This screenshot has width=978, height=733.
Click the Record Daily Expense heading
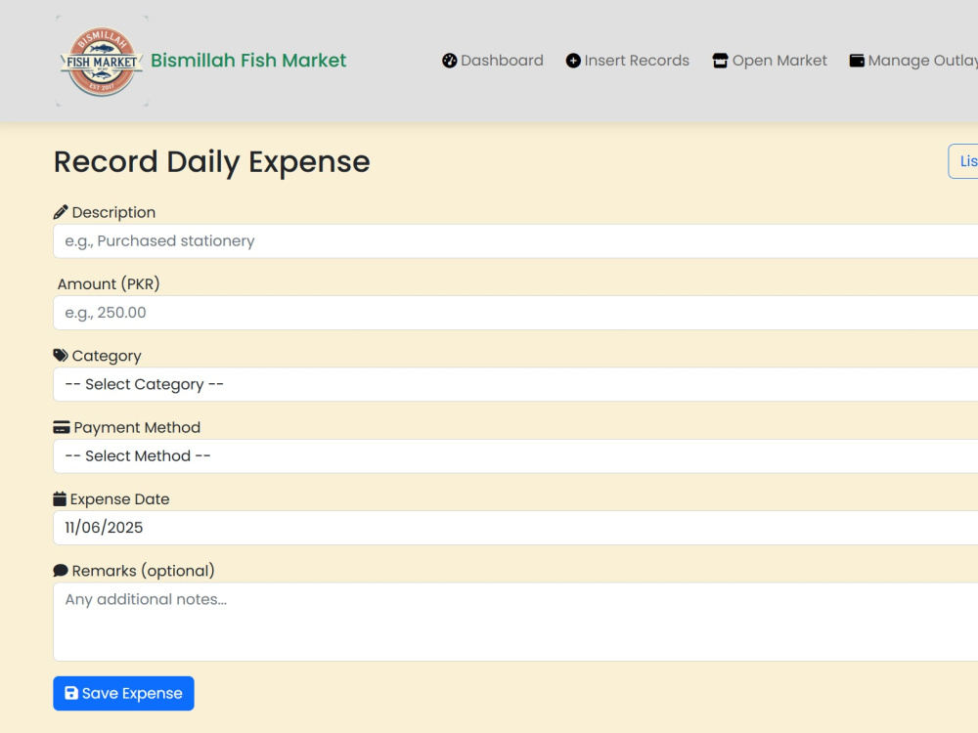pyautogui.click(x=212, y=162)
